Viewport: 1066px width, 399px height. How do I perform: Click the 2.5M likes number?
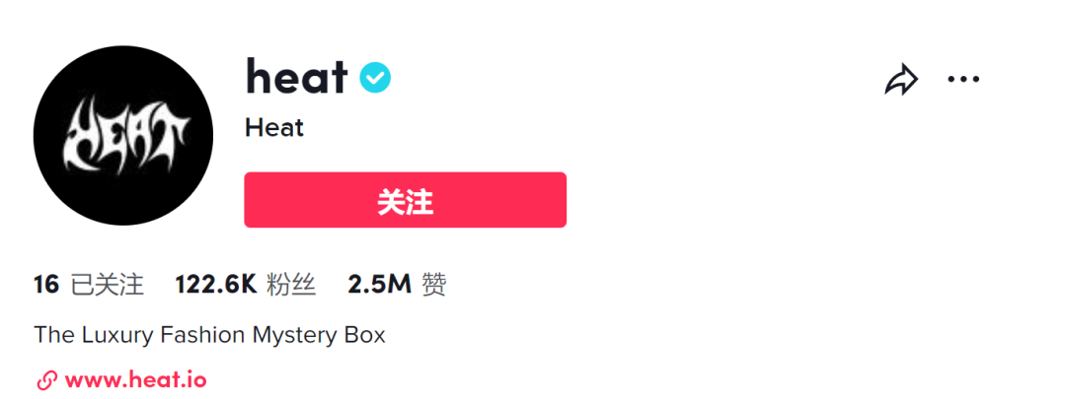[x=379, y=286]
